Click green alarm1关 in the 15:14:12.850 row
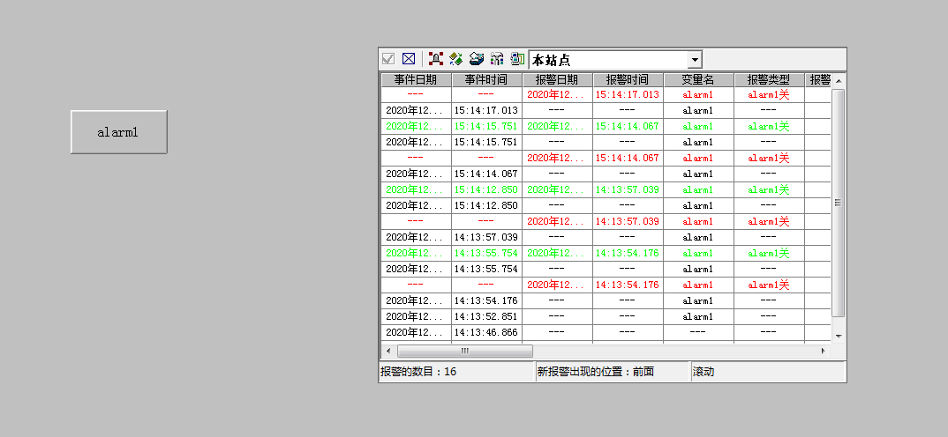Image resolution: width=948 pixels, height=437 pixels. (769, 189)
